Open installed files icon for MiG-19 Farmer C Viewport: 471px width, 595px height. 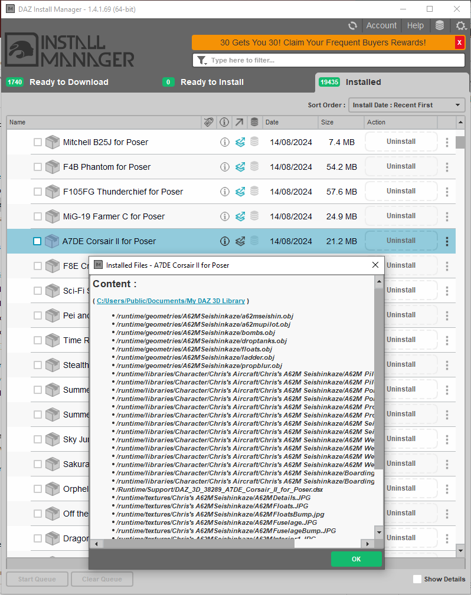pos(240,216)
